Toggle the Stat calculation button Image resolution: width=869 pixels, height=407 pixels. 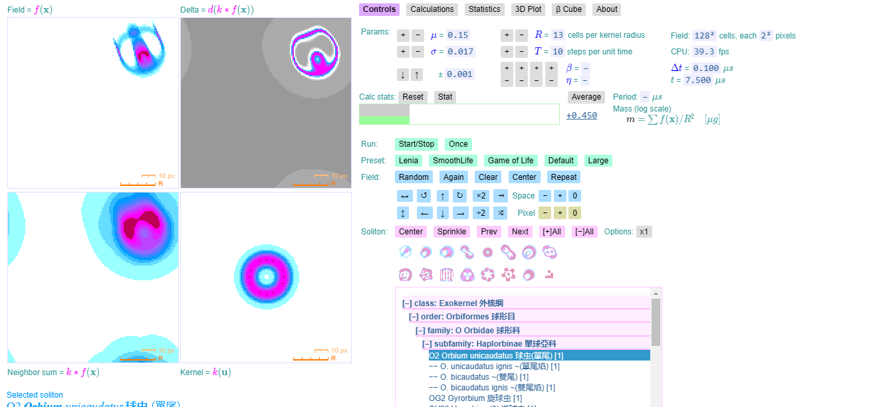click(445, 97)
